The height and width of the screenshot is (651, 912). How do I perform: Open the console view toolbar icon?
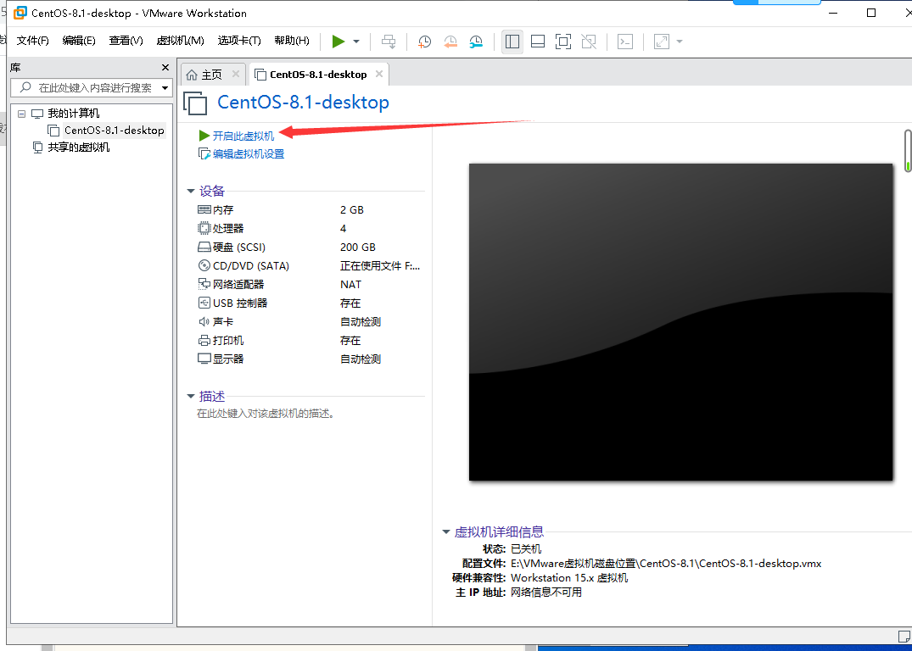624,42
